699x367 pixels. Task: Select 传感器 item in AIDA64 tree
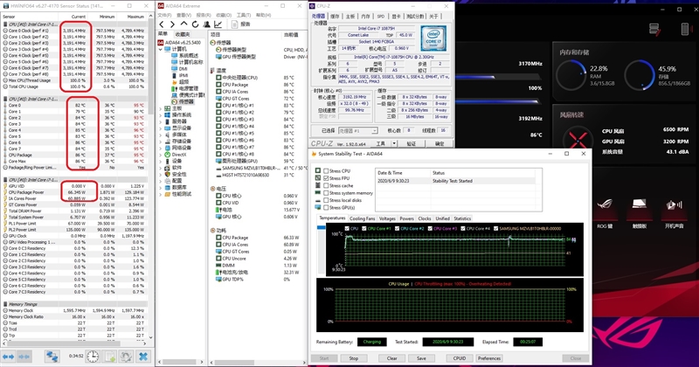(x=187, y=100)
